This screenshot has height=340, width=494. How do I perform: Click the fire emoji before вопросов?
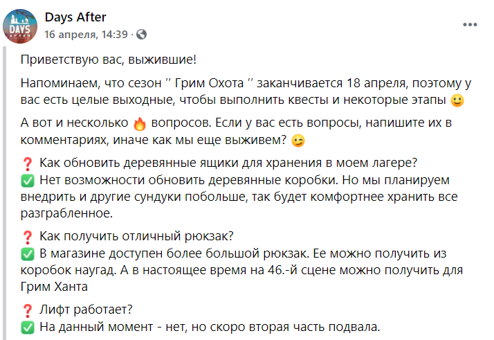[x=140, y=125]
